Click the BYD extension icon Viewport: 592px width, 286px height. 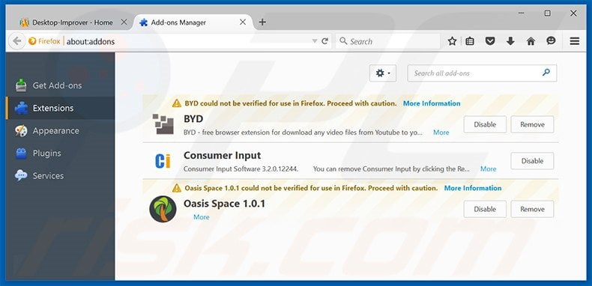pos(163,124)
